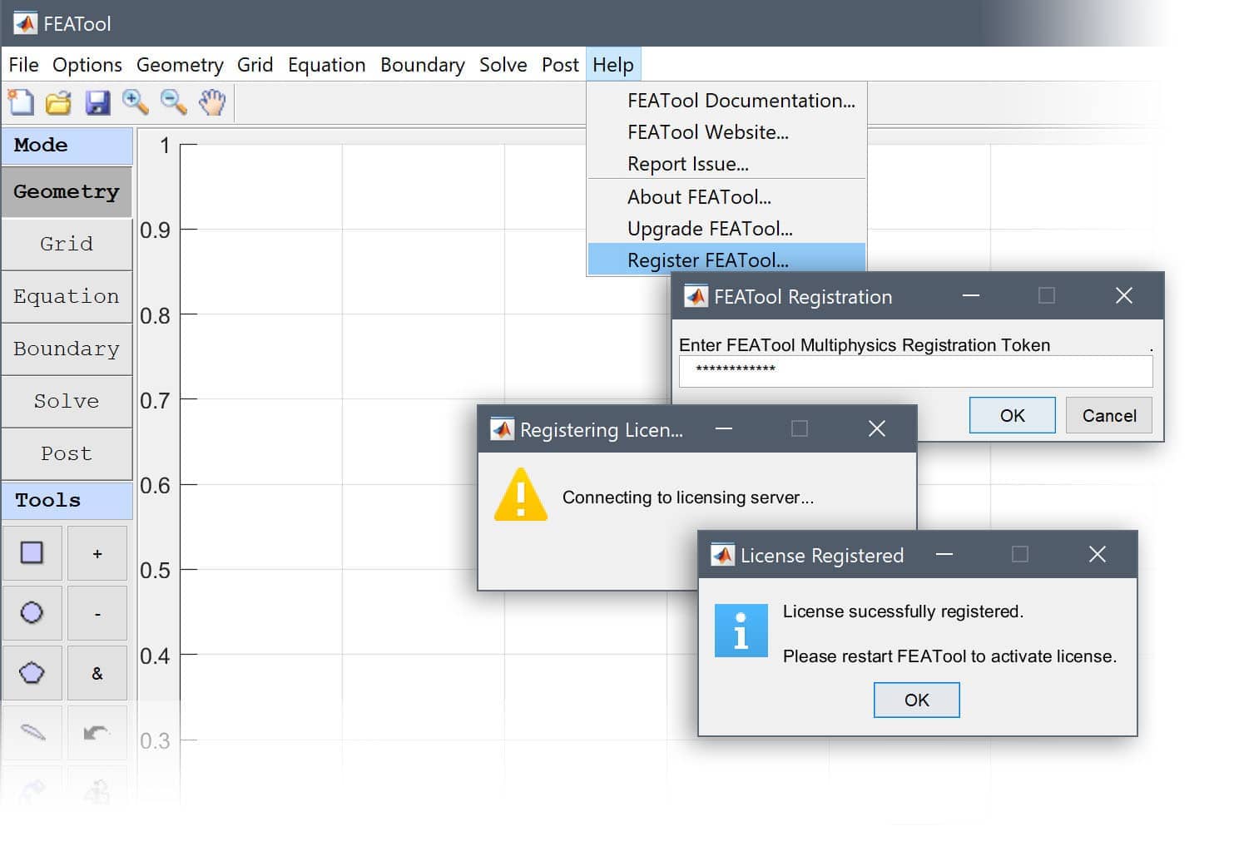Viewport: 1234px width, 866px height.
Task: Click the faded undo arrow tool
Action: [97, 733]
